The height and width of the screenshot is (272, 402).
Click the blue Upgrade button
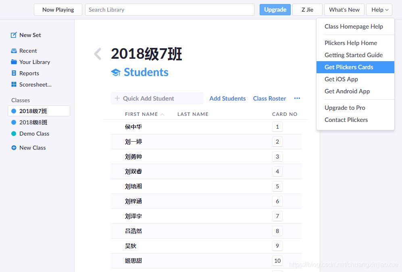click(275, 10)
